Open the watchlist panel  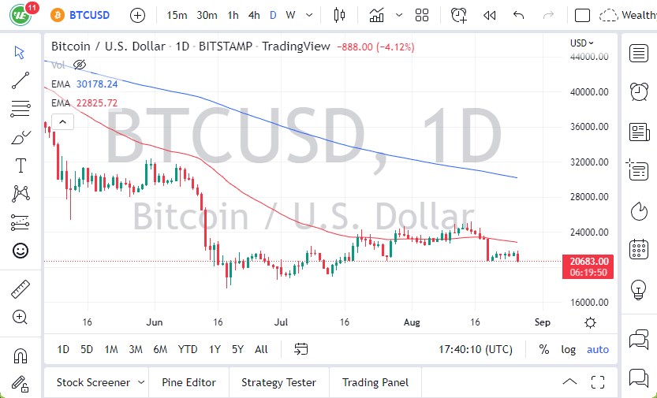(639, 53)
